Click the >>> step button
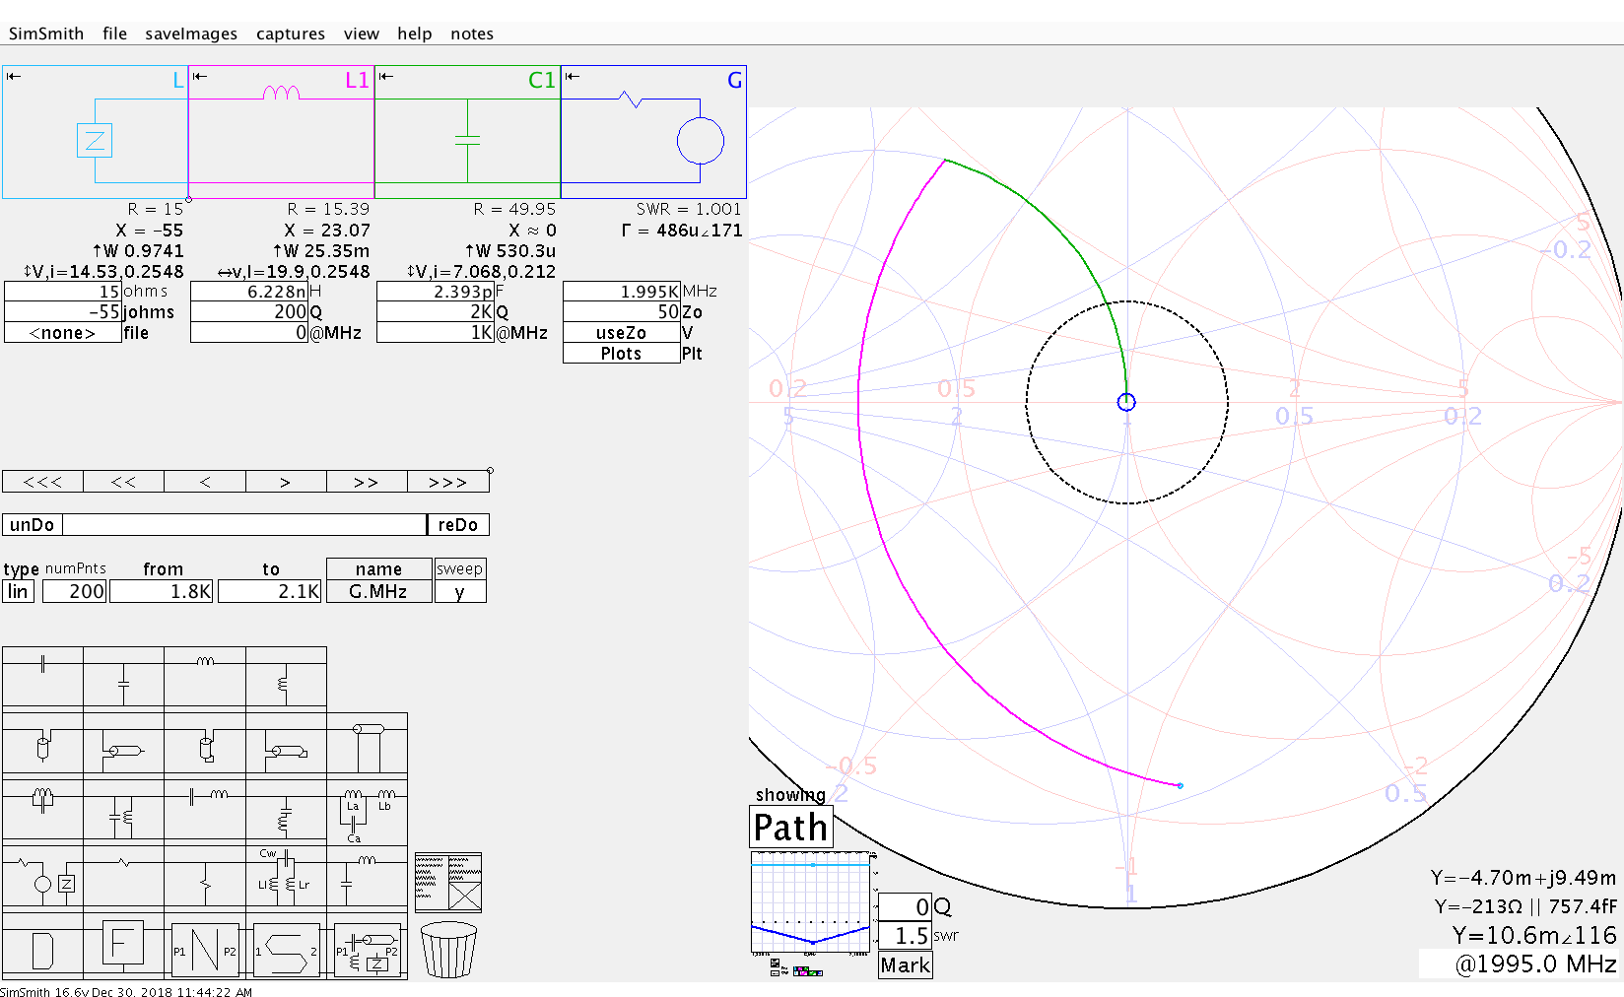Image resolution: width=1624 pixels, height=997 pixels. point(448,482)
